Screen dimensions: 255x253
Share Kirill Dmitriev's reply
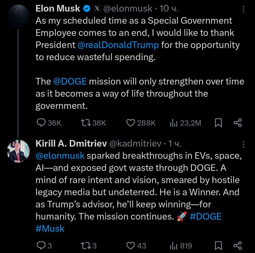(238, 245)
